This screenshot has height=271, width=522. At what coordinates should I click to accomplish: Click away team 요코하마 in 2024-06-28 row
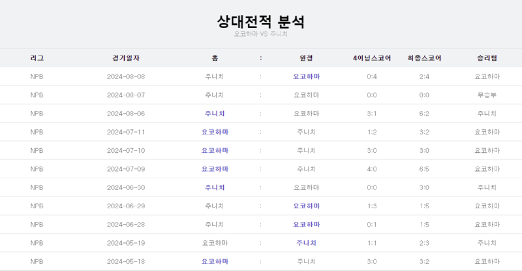[306, 225]
